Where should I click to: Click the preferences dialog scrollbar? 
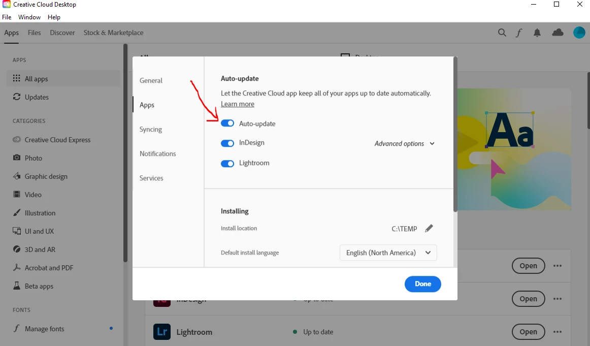coord(455,135)
